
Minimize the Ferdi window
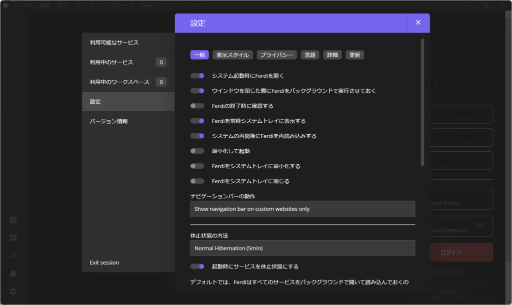[x=468, y=5]
